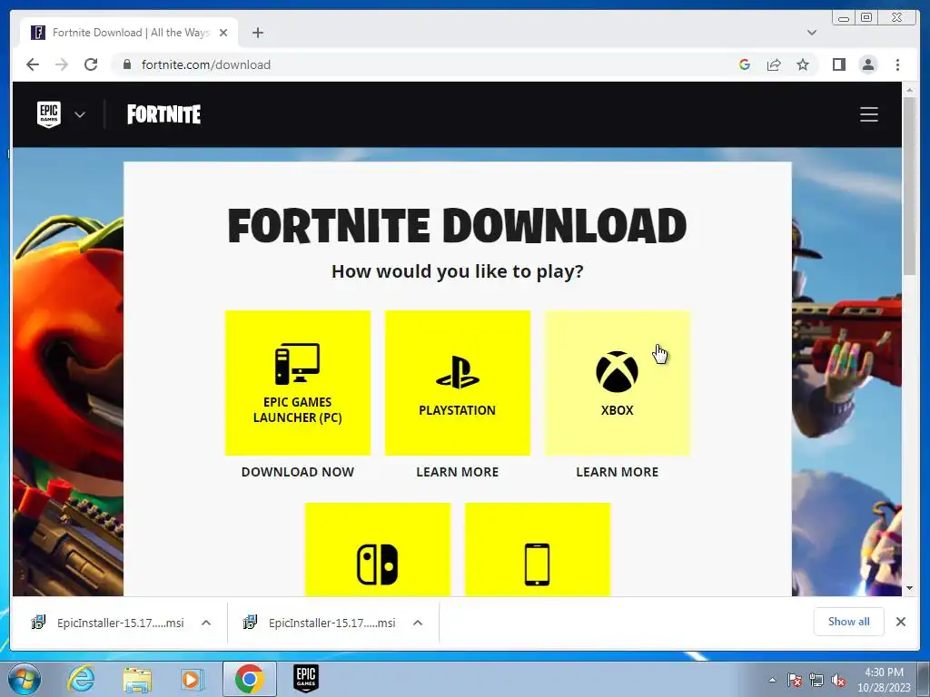Bookmark this page with the star icon
930x697 pixels.
803,64
